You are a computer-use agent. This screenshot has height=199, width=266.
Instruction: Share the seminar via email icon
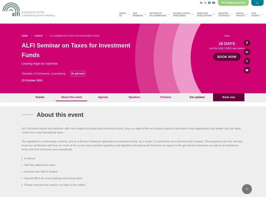pos(247,70)
